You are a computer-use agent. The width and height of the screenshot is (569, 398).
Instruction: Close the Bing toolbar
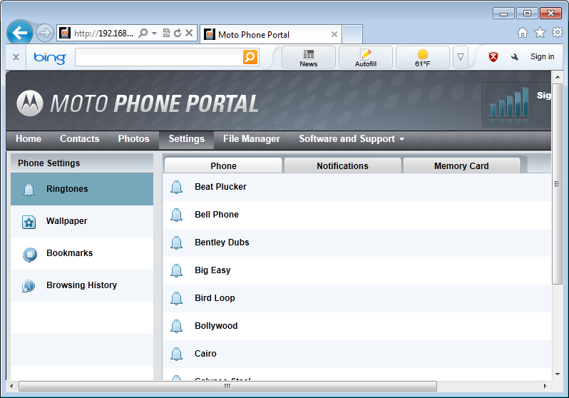16,56
